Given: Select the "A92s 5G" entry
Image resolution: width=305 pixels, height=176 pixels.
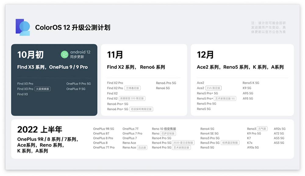Looking at the screenshot, I should (279, 129).
